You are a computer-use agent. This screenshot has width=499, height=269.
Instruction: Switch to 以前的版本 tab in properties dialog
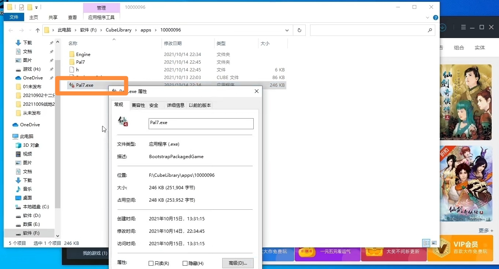pos(200,105)
